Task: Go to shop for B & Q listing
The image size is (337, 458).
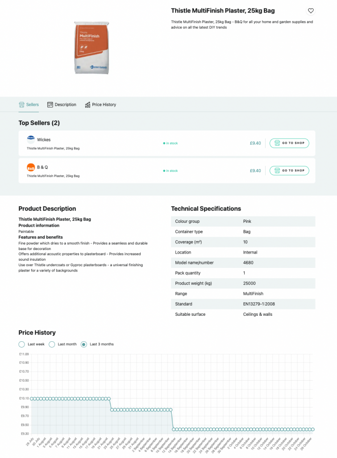Action: point(289,170)
